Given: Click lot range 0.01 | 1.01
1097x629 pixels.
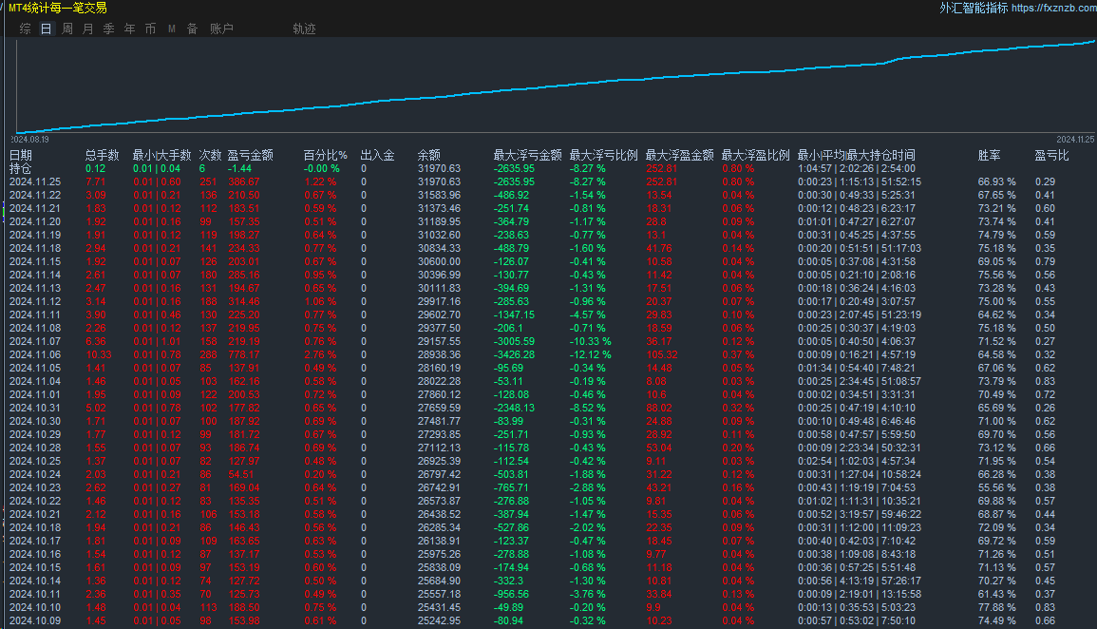Looking at the screenshot, I should pos(157,341).
